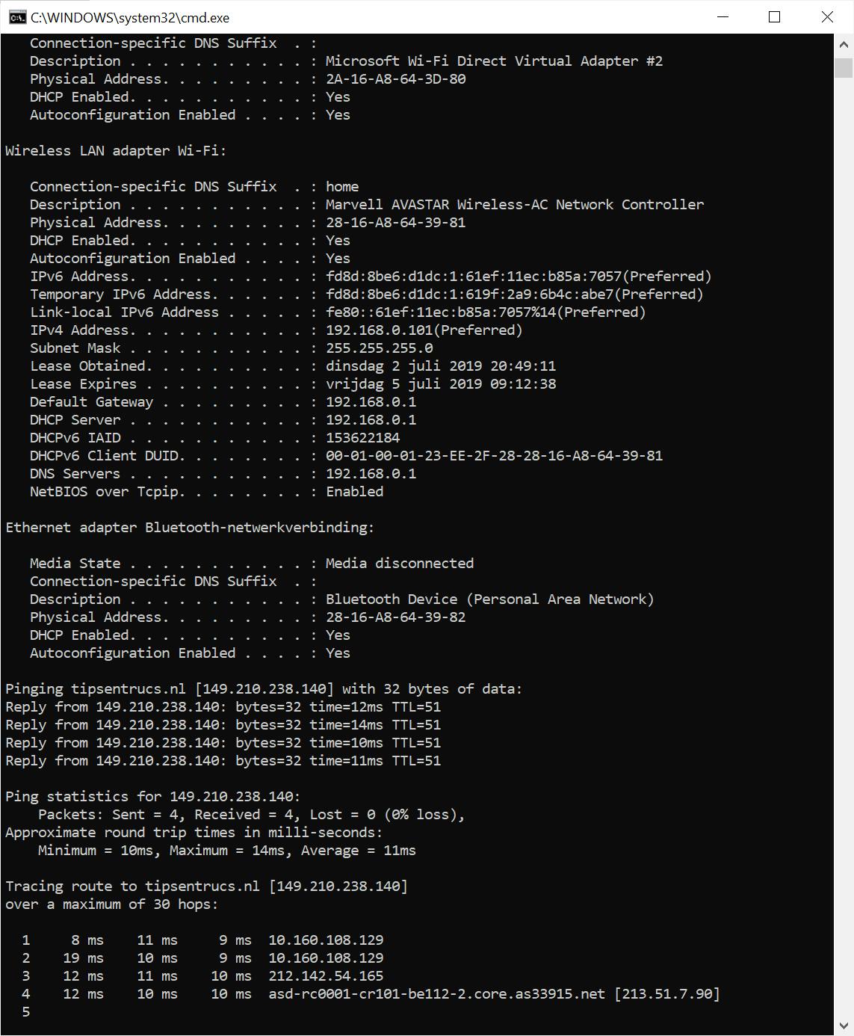Click the Subnet Mask value 255.255.255.0

pos(379,348)
